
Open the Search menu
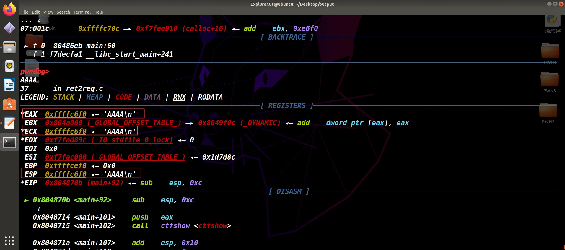[63, 12]
